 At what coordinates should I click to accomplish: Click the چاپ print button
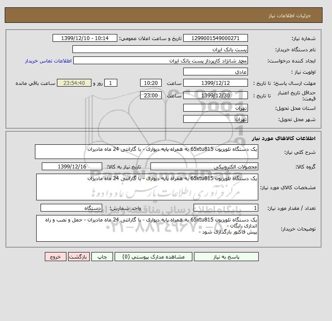coord(102,257)
